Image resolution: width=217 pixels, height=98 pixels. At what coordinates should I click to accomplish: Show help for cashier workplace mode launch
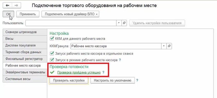click(120, 60)
